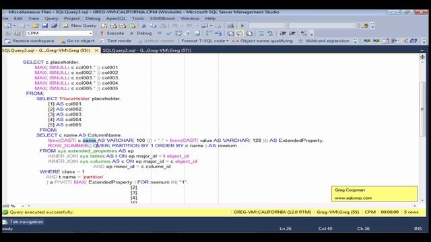Close the SQLQuery3.sql tab

tap(96, 50)
